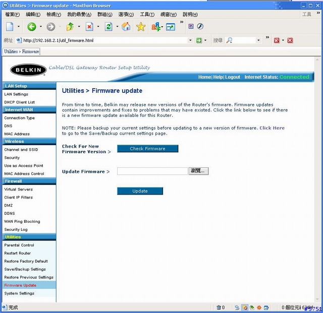Expand the main toolbar overflow chevron
Viewport: 323px width, 313px height.
coord(182,22)
